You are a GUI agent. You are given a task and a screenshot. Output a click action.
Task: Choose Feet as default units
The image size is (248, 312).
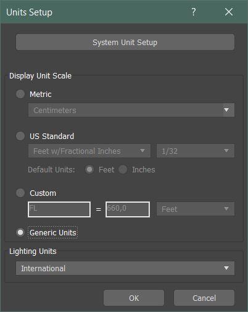[x=89, y=169]
